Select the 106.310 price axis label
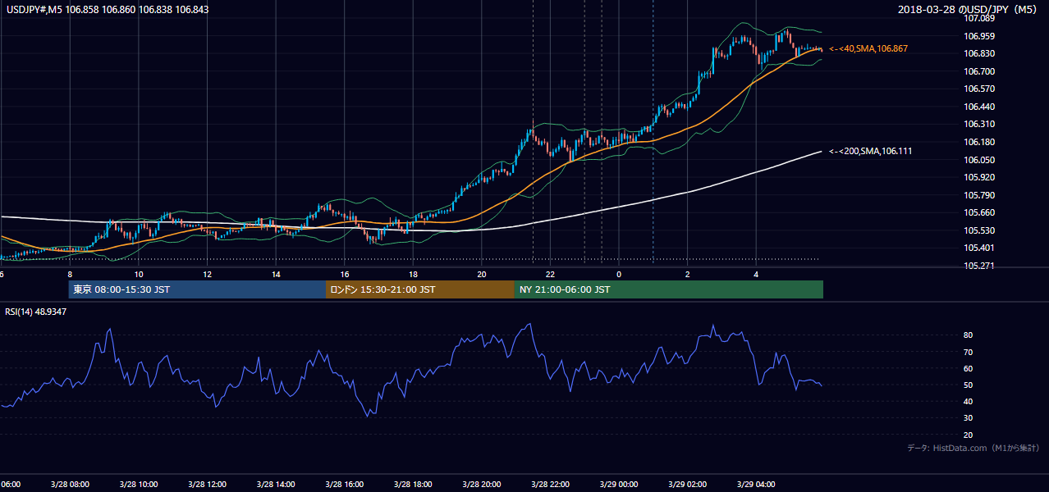 (x=978, y=124)
